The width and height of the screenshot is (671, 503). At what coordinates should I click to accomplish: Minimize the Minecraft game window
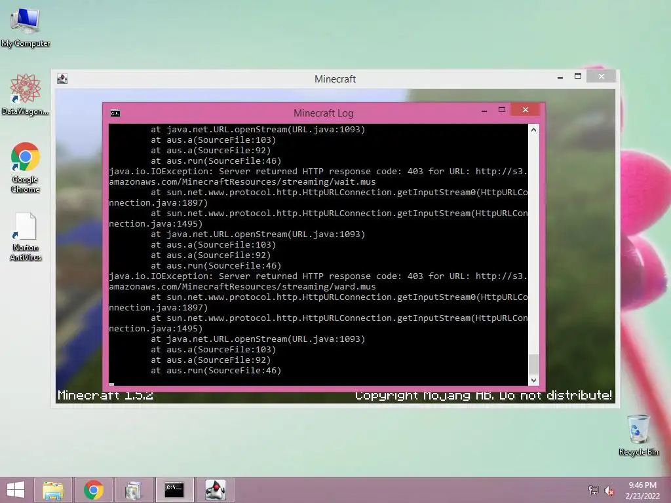tap(560, 77)
